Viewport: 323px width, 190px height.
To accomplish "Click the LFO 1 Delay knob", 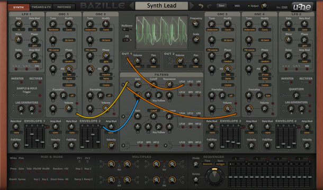I will [x=19, y=55].
